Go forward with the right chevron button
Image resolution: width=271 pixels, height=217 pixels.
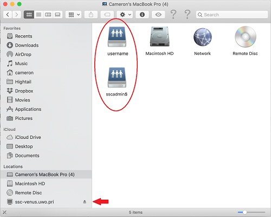click(17, 15)
